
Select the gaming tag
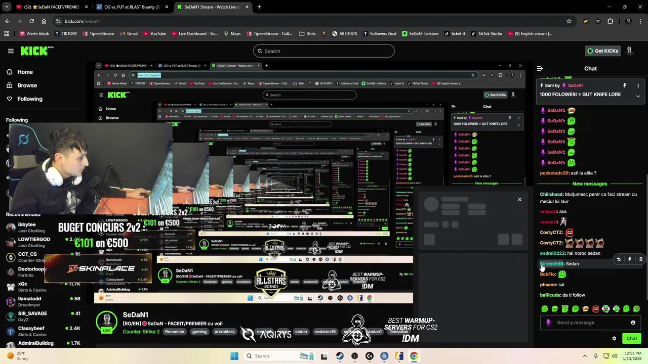pyautogui.click(x=199, y=332)
